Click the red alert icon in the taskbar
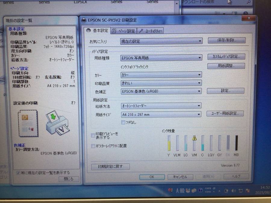 (x=170, y=190)
